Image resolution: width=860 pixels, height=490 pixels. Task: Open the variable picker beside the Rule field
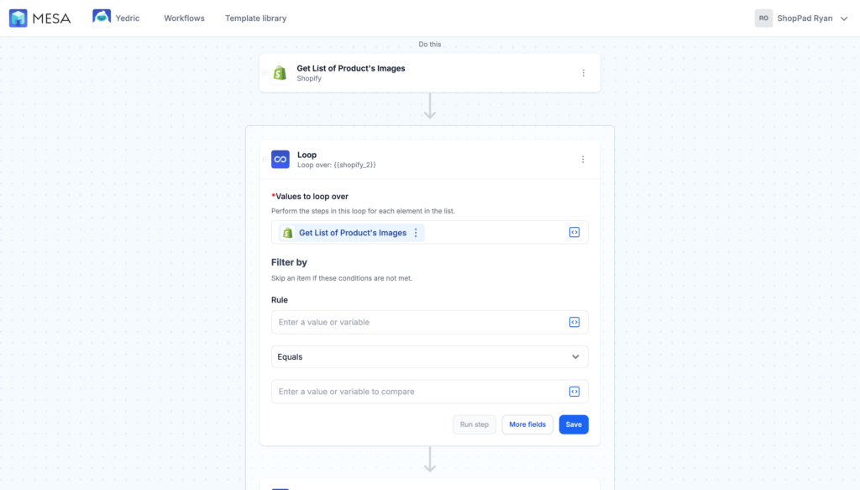(575, 322)
